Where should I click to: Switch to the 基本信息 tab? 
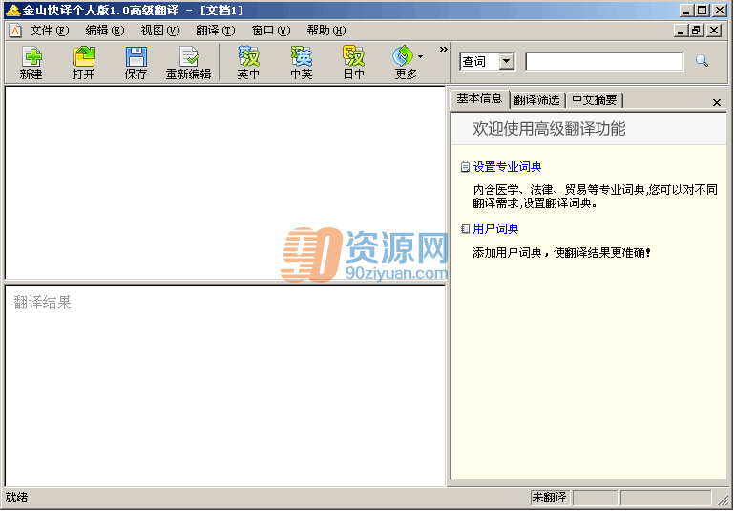coord(479,98)
